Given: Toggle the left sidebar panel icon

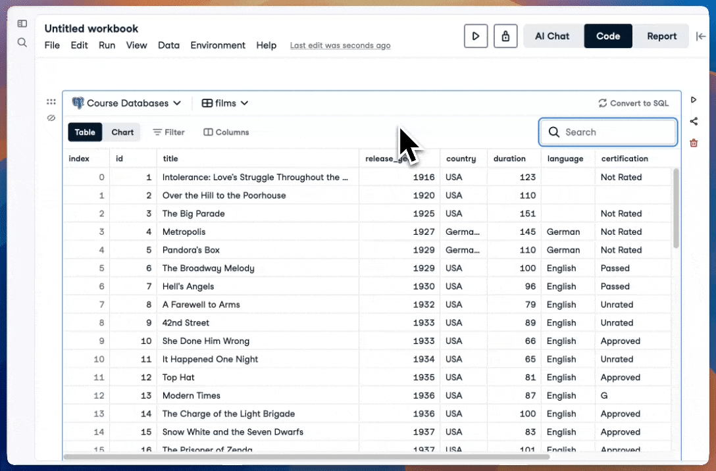Looking at the screenshot, I should click(x=22, y=23).
